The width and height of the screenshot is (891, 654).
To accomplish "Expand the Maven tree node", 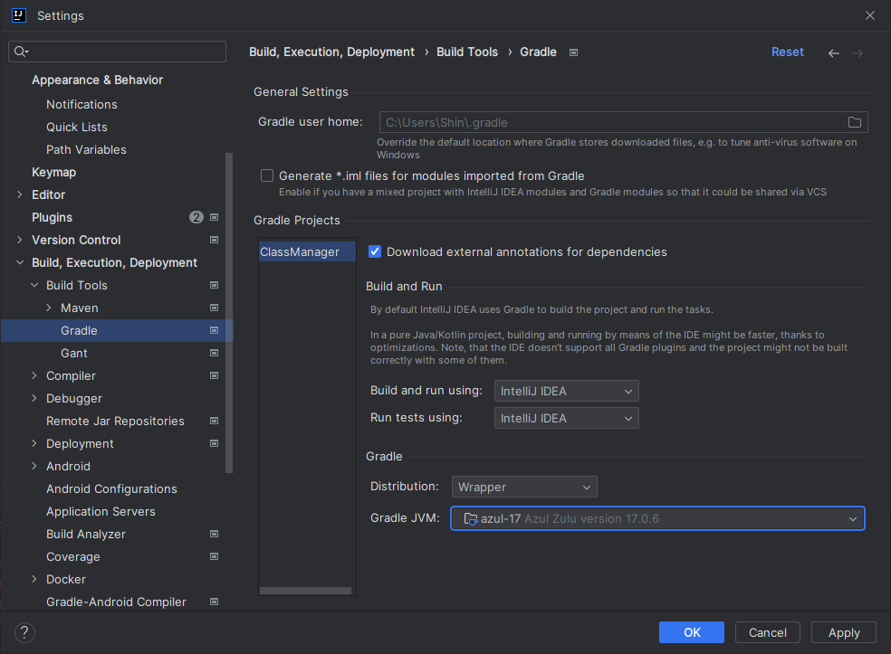I will tap(49, 308).
